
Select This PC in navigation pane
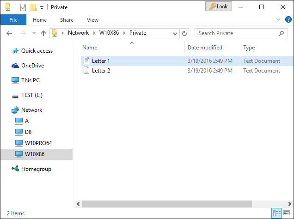[x=31, y=80]
